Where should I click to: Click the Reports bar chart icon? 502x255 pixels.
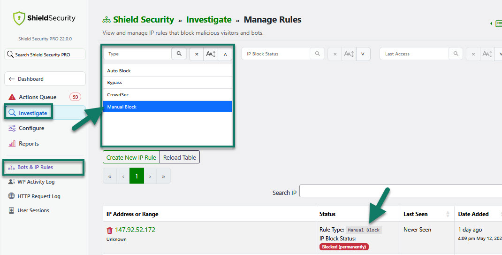[12, 144]
